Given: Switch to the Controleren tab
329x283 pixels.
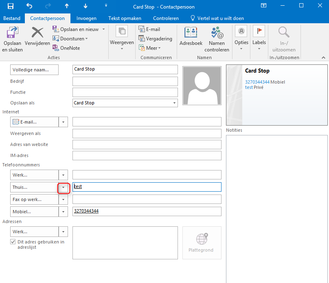Looking at the screenshot, I should [x=166, y=18].
